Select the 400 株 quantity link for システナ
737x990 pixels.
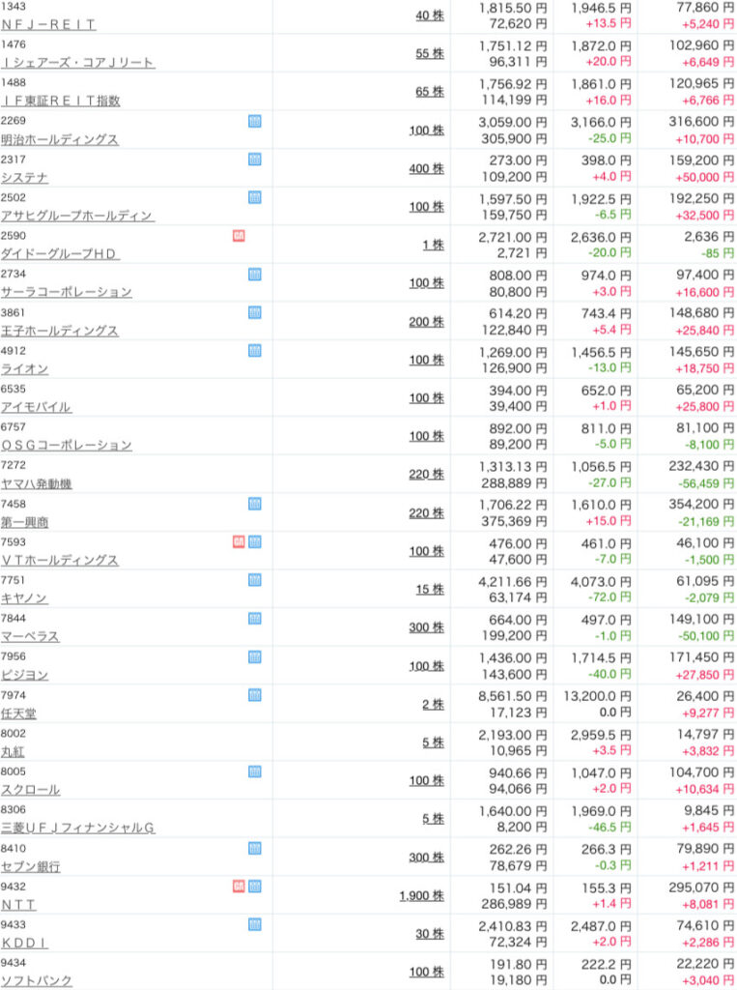click(426, 168)
